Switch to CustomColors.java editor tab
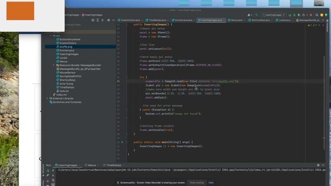 129,20
